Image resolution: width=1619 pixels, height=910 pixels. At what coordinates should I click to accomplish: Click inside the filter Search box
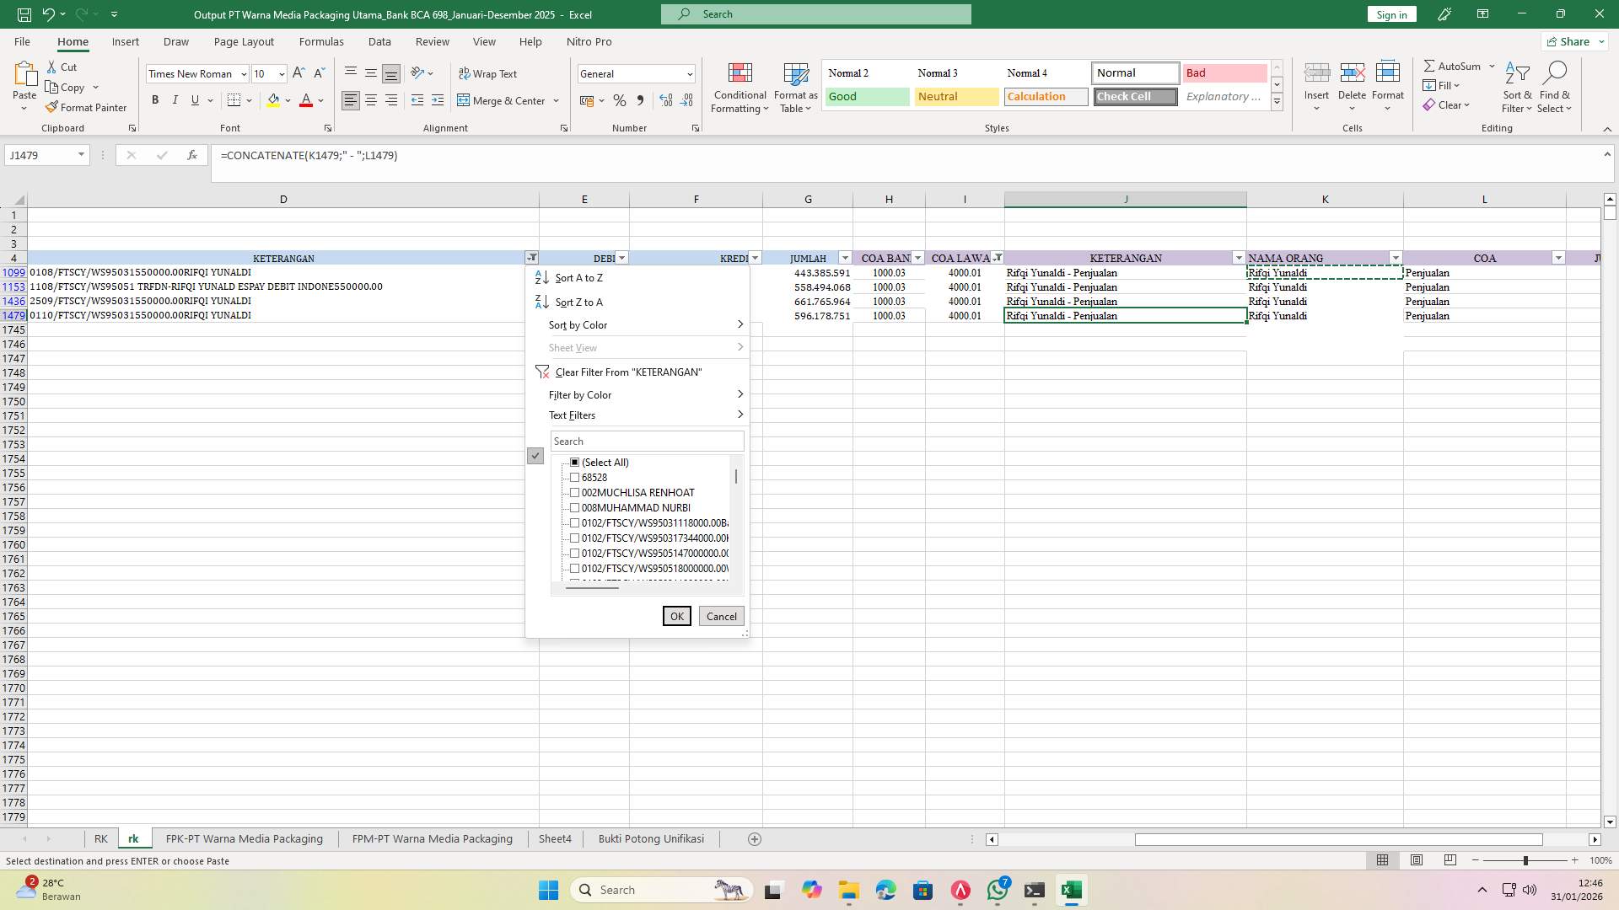coord(647,441)
